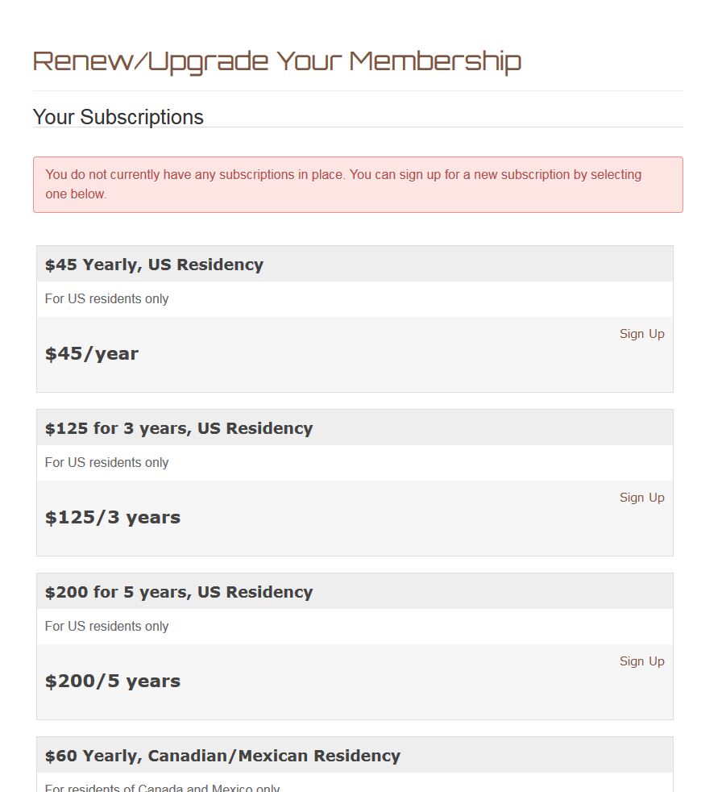Click '$125 for 3 years, US Residency' heading
This screenshot has width=718, height=792.
point(179,428)
